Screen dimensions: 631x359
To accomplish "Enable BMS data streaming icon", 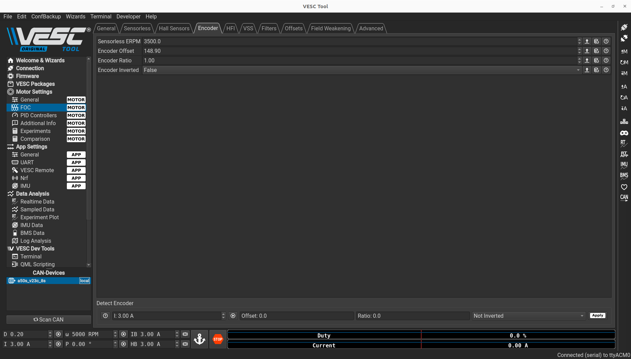I will [x=625, y=176].
